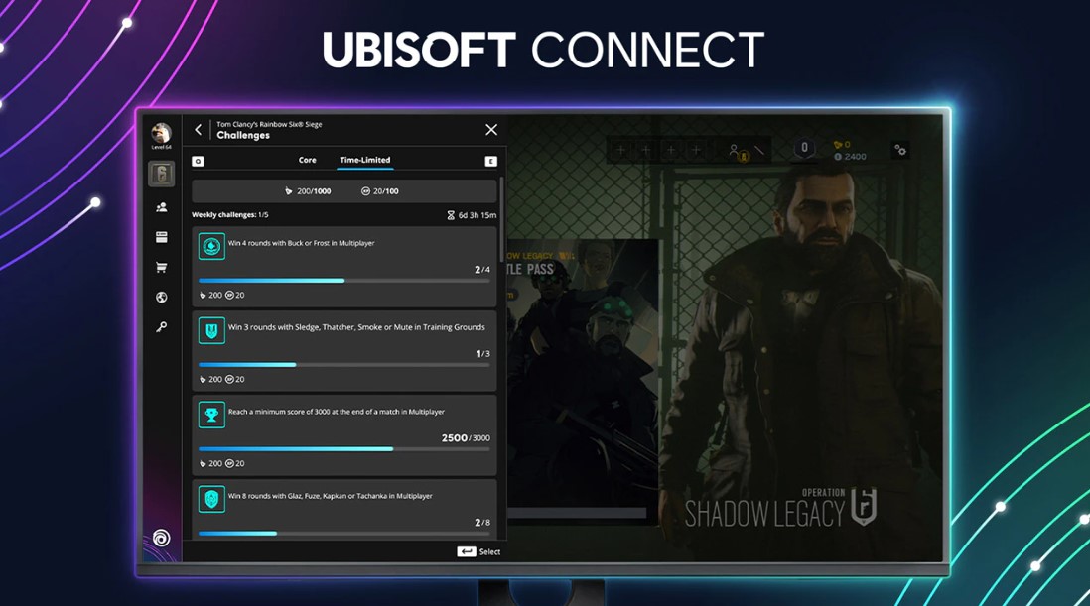Close the Challenges overlay panel
The image size is (1090, 606).
(x=491, y=130)
